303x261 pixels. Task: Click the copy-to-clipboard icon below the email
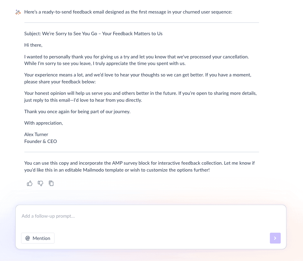click(x=51, y=183)
